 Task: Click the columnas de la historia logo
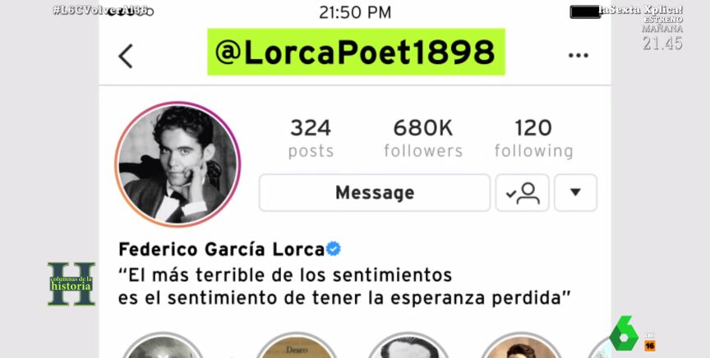[71, 284]
